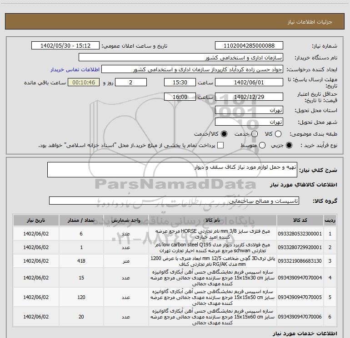The height and width of the screenshot is (338, 350).
Task: Click quantity value 120
Action: click(x=81, y=297)
